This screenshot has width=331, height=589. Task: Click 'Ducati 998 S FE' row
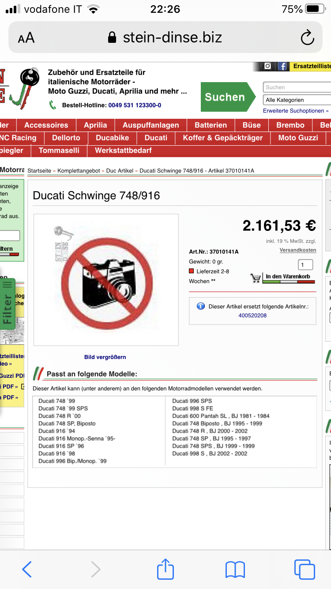tap(193, 408)
